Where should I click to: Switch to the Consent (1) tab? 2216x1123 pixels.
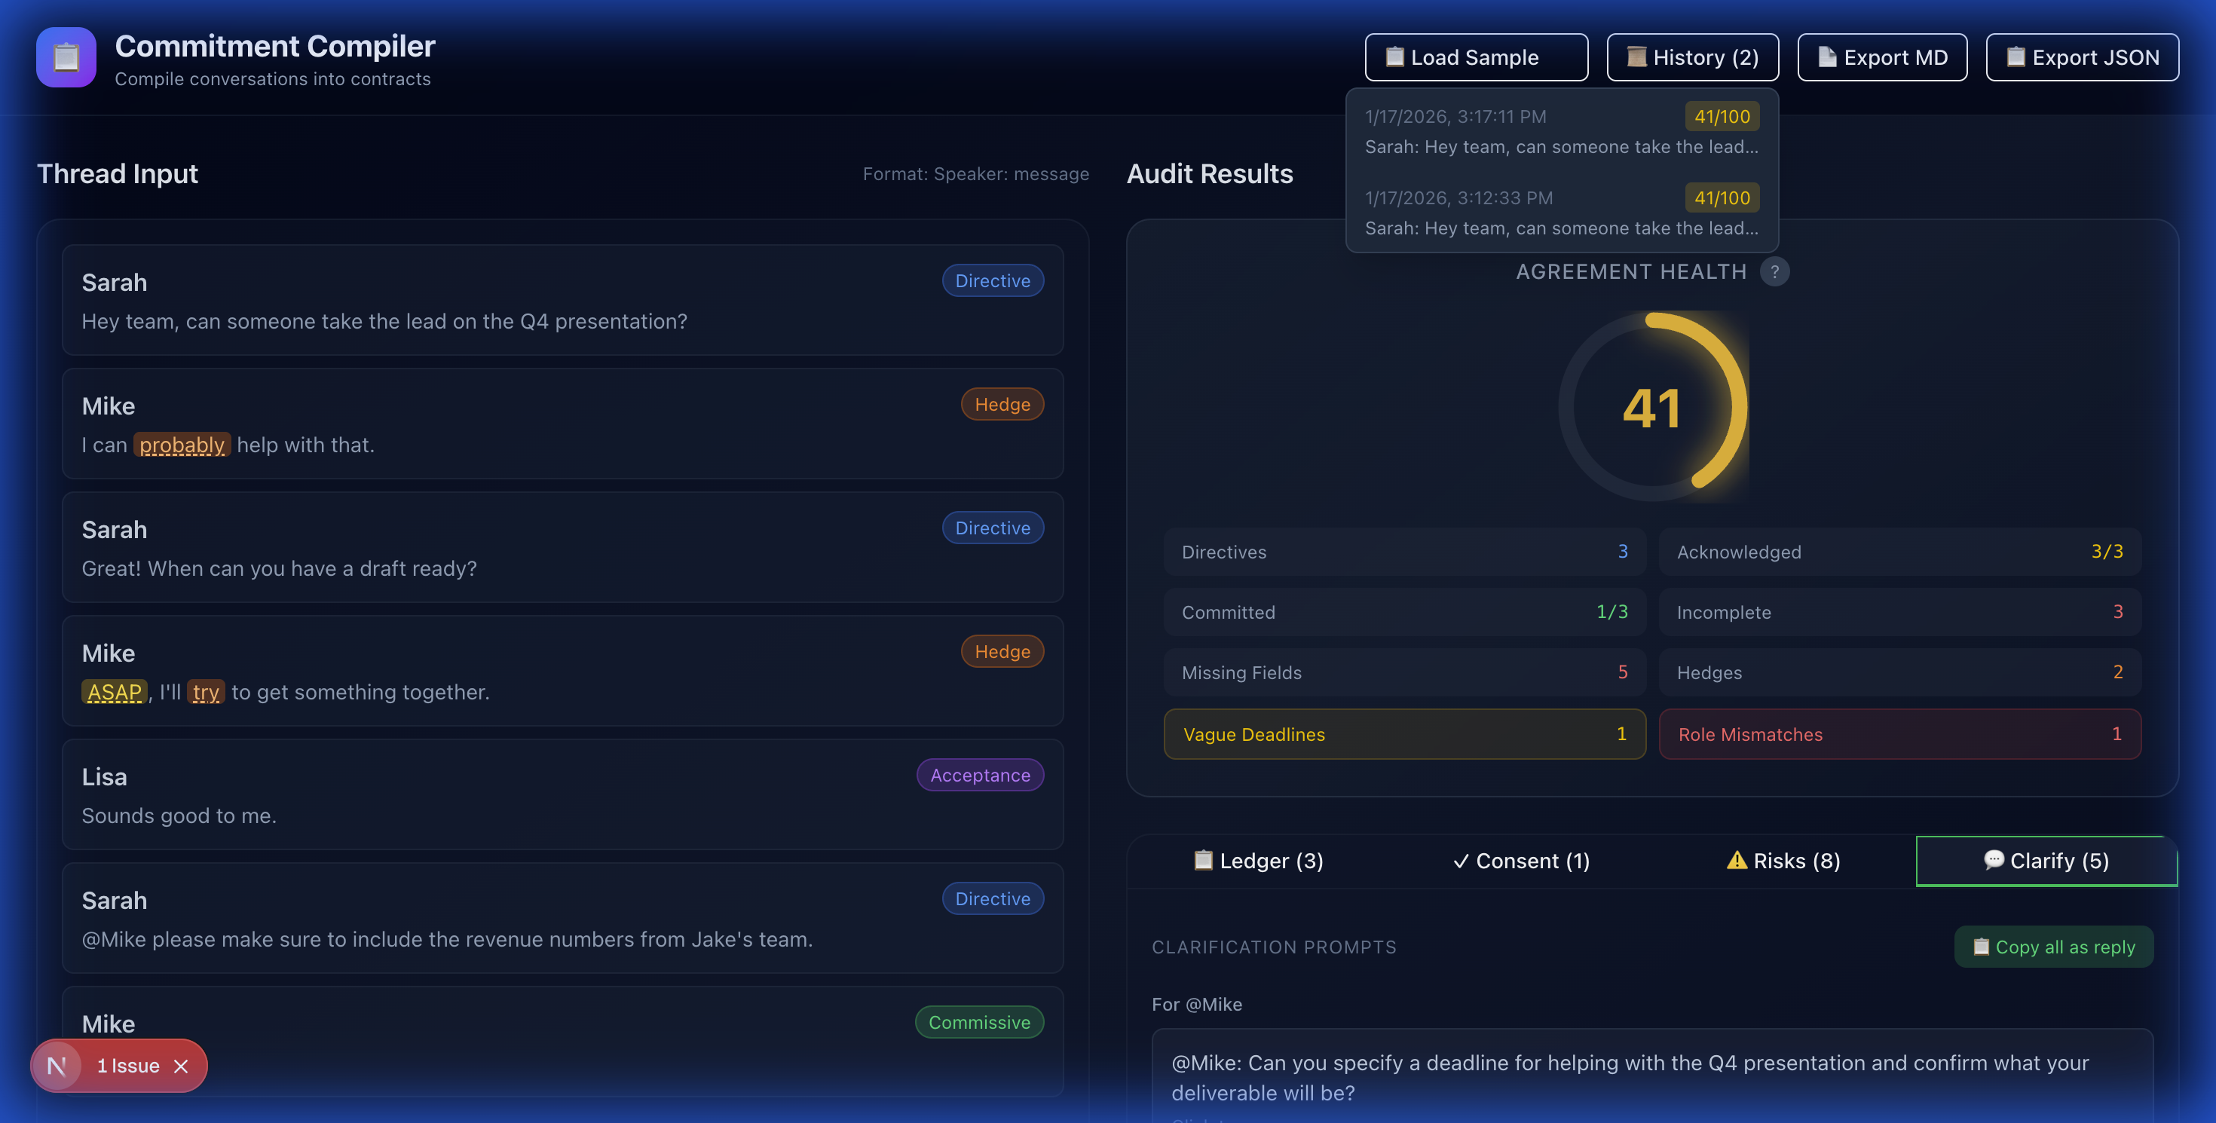tap(1520, 861)
